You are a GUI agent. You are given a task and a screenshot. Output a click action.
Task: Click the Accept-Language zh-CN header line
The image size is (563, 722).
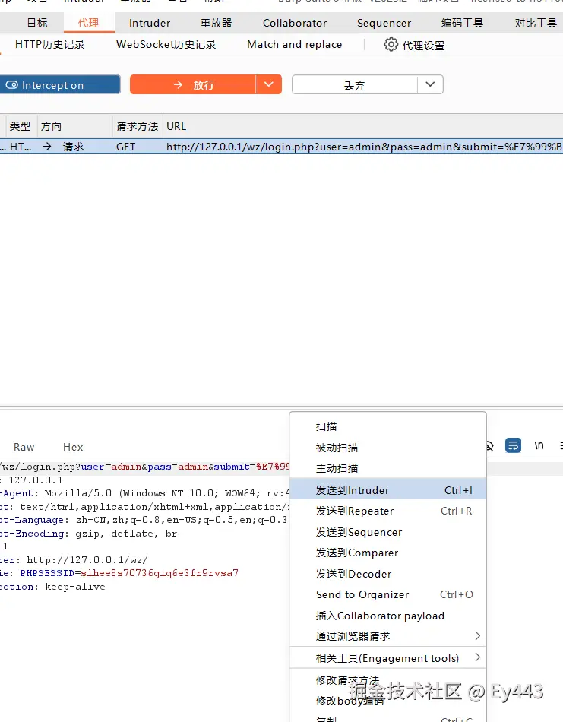click(144, 520)
